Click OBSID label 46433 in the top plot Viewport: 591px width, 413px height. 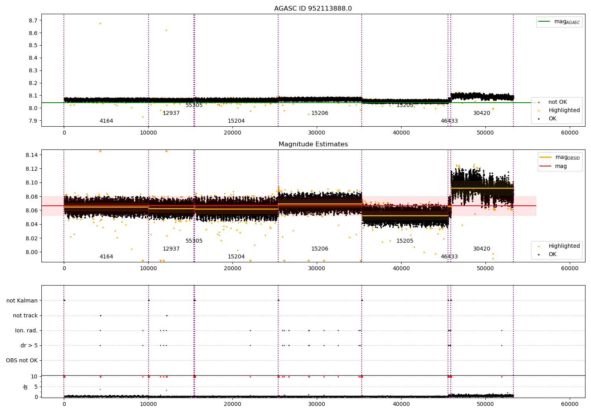coord(449,121)
